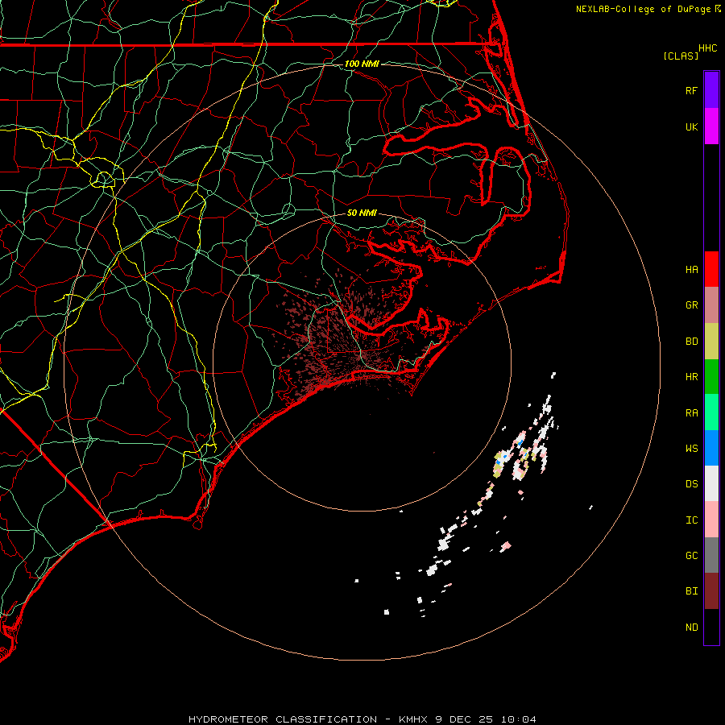This screenshot has width=725, height=725.
Task: Click the RF purple legend swatch
Action: (x=711, y=90)
